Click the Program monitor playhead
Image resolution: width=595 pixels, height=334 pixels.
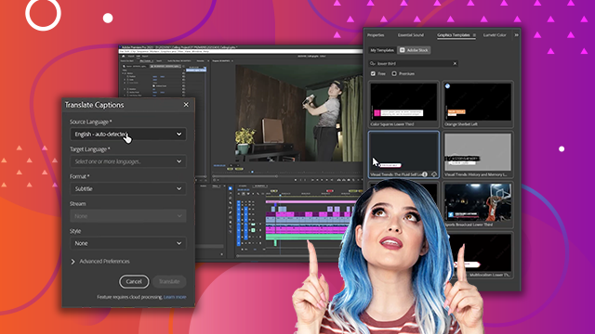[252, 172]
